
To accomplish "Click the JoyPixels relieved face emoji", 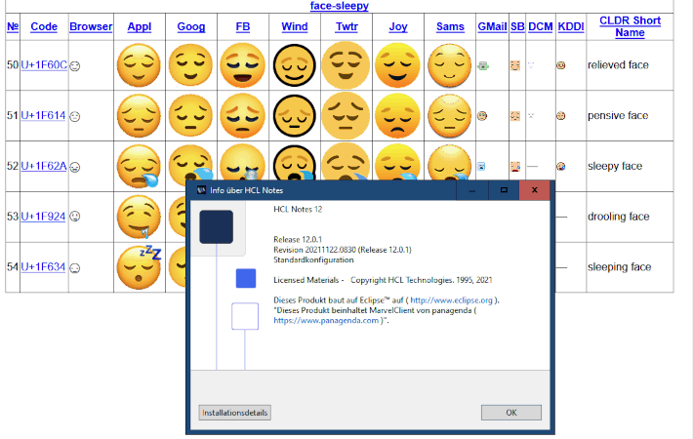I will click(397, 65).
